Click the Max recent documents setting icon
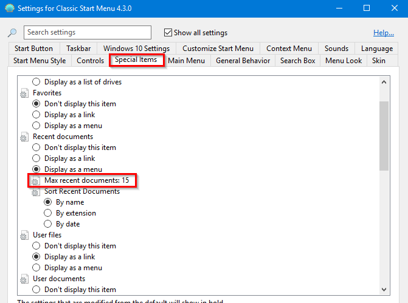 click(x=36, y=180)
